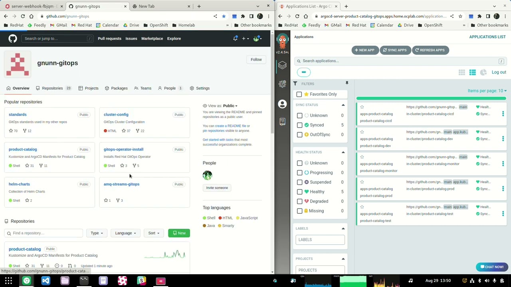Switch to the Packages tab

pyautogui.click(x=116, y=88)
